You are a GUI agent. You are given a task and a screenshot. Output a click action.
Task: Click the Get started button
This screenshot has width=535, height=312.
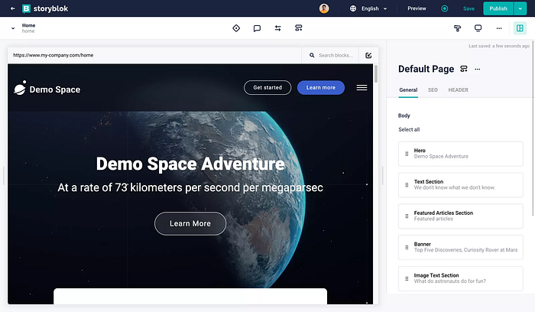(267, 88)
